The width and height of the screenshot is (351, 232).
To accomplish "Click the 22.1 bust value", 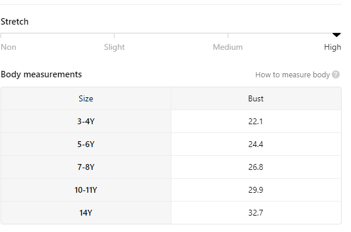I will [256, 121].
